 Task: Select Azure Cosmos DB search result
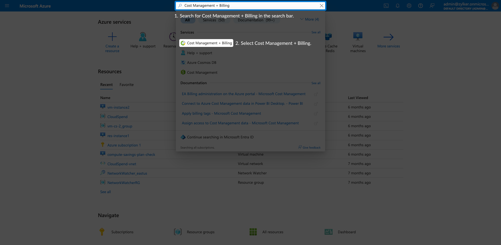[x=202, y=63]
